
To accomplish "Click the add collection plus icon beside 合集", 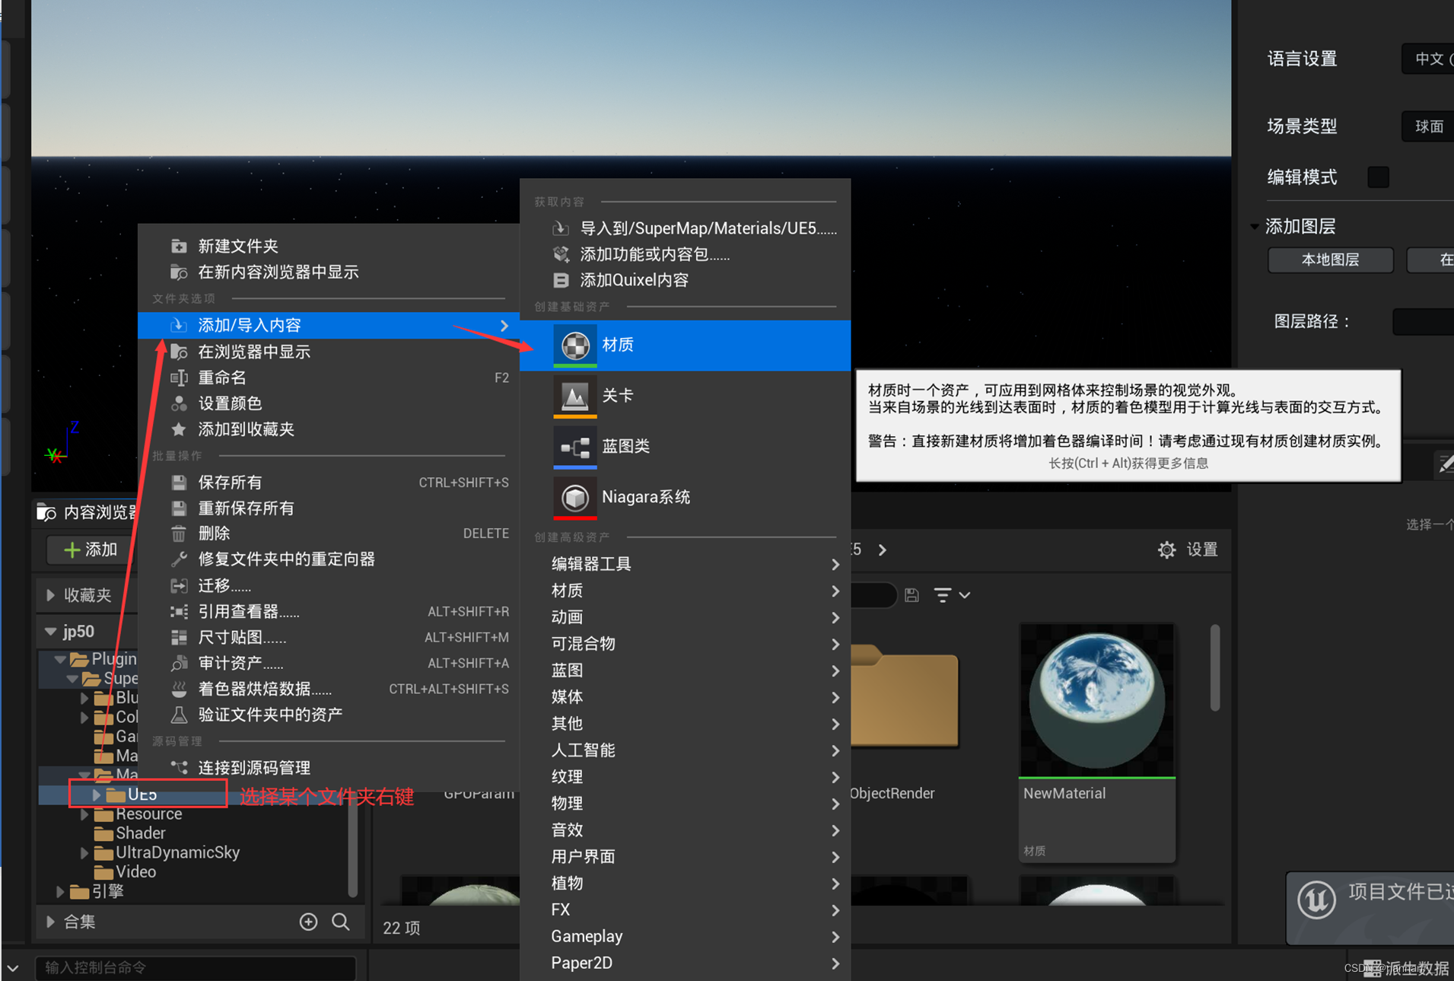I will coord(308,922).
